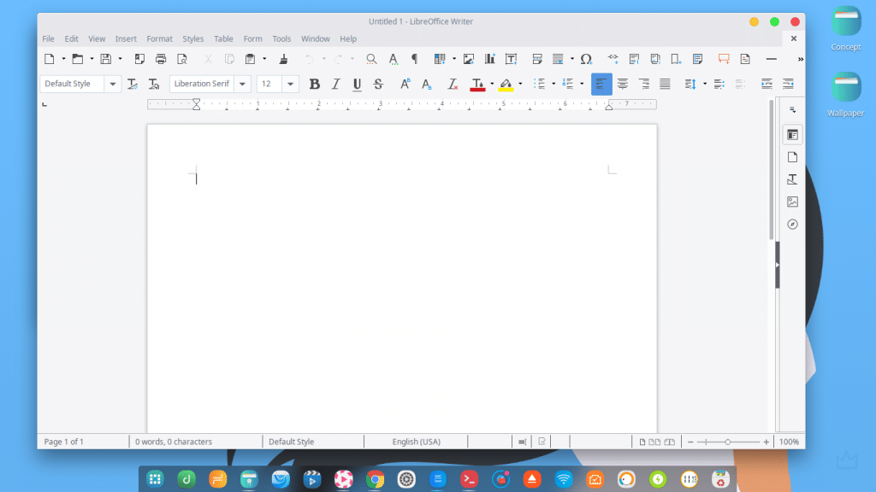Set Align Left paragraph alignment
876x492 pixels.
601,85
